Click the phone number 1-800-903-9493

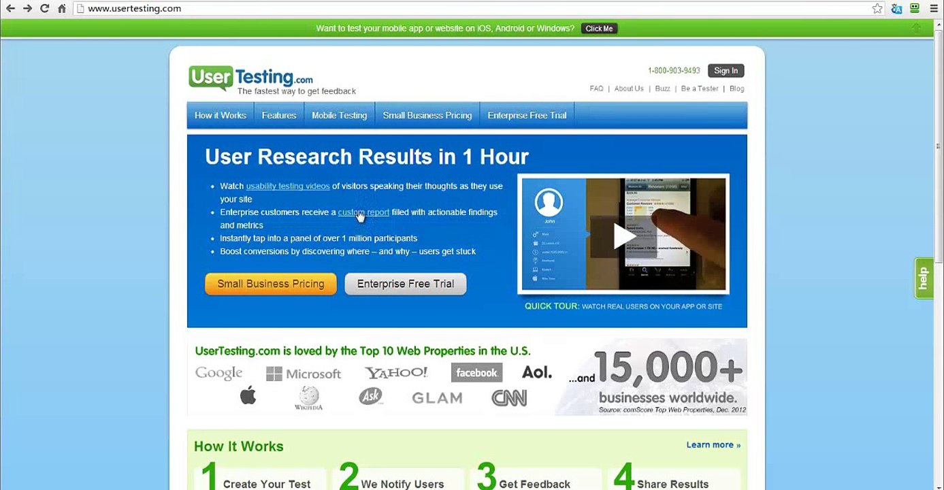tap(674, 71)
